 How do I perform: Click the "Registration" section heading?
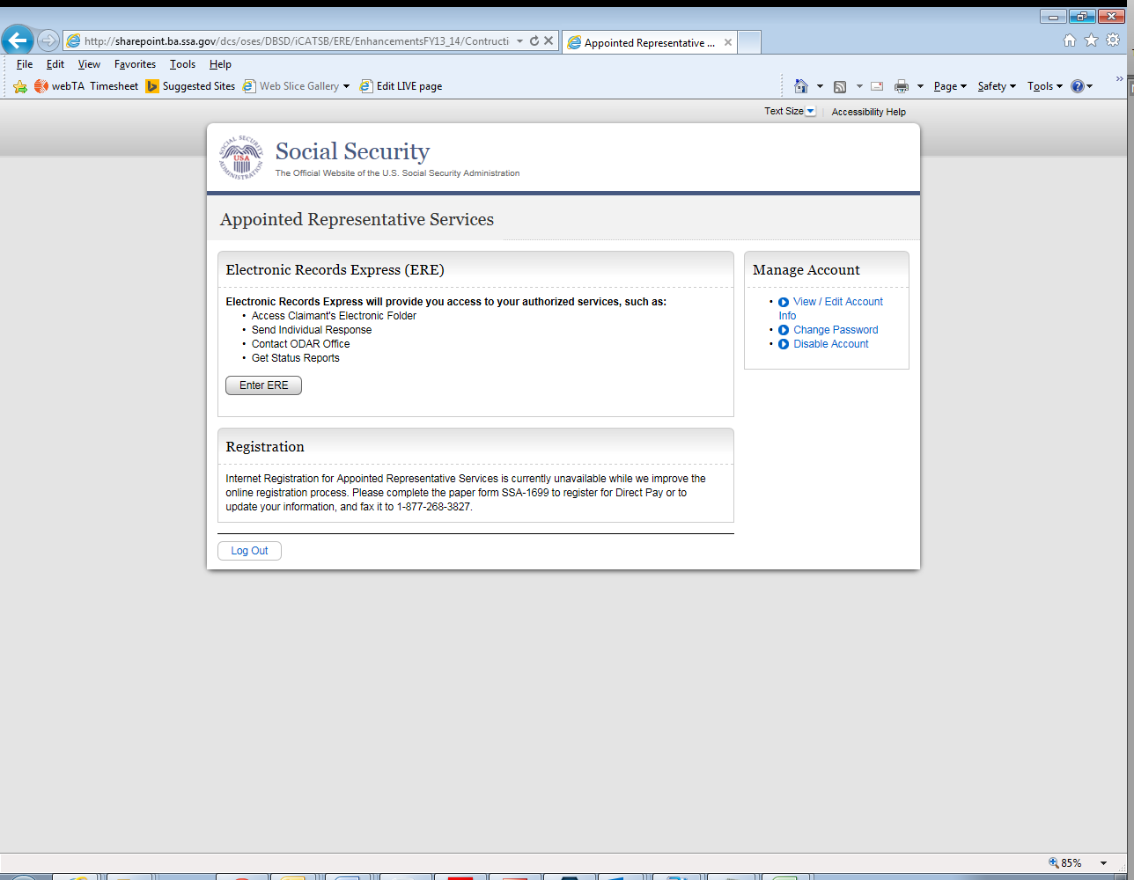(x=265, y=447)
